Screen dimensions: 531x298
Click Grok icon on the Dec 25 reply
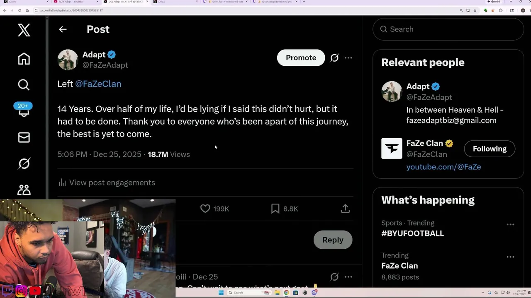click(x=334, y=276)
